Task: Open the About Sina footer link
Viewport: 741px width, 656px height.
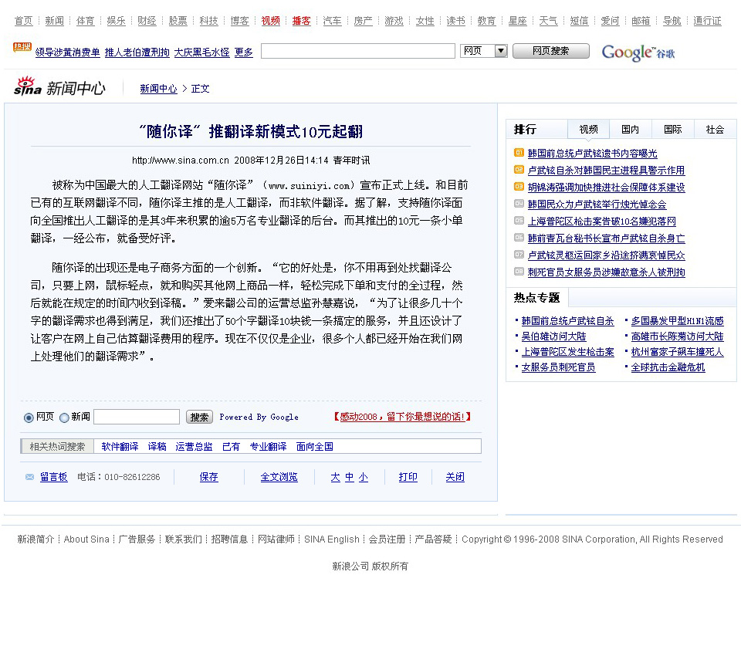Action: pyautogui.click(x=86, y=539)
